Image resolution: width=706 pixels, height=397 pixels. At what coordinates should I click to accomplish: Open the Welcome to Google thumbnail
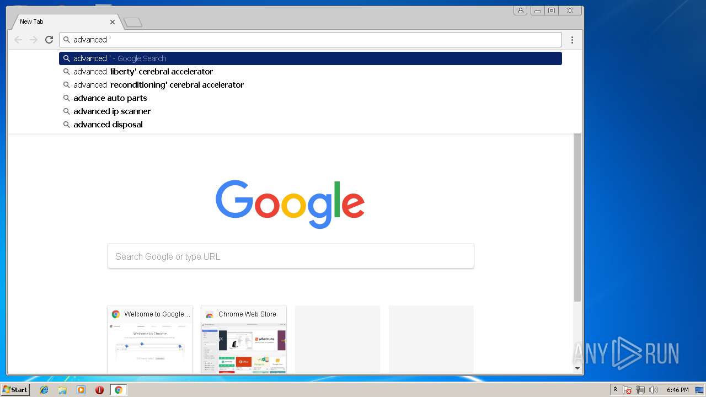[x=150, y=340]
